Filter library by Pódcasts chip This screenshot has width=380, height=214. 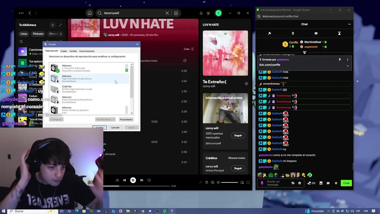pos(38,34)
